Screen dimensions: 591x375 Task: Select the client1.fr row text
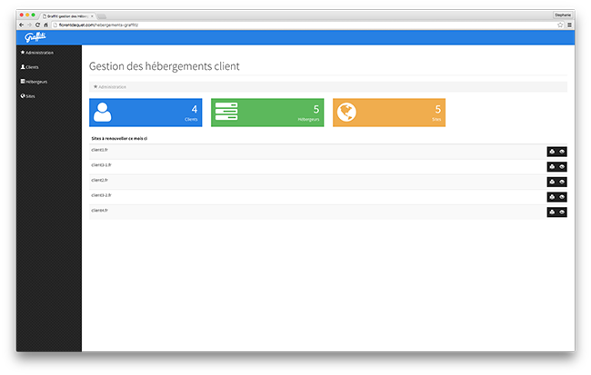click(x=99, y=150)
